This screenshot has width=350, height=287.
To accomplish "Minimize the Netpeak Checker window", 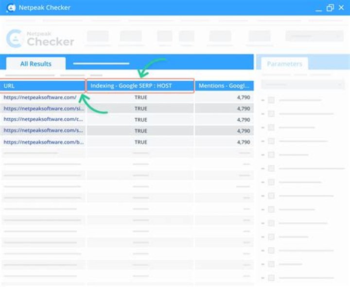I will pyautogui.click(x=318, y=10).
